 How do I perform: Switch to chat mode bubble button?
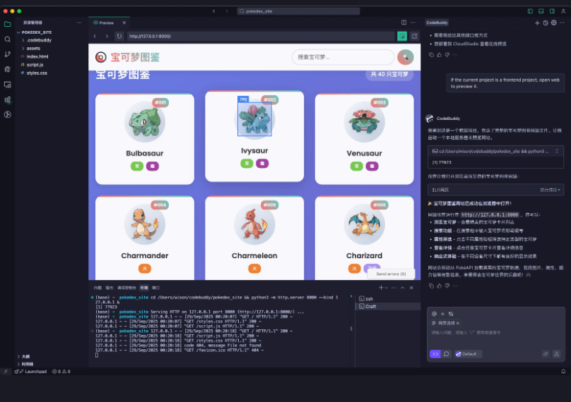click(447, 353)
